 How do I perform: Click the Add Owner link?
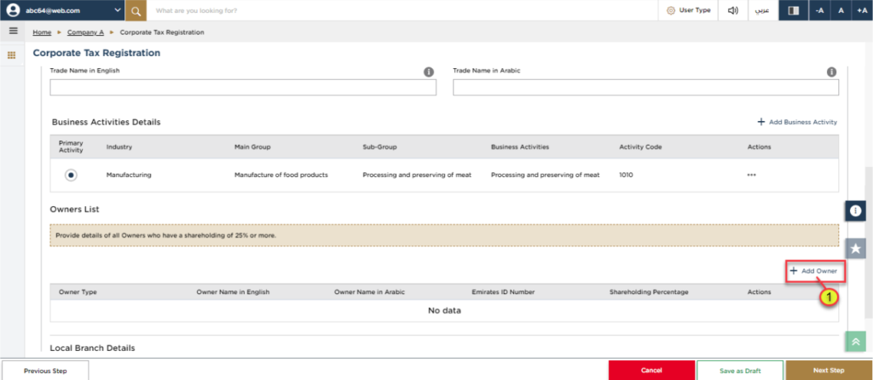coord(813,271)
